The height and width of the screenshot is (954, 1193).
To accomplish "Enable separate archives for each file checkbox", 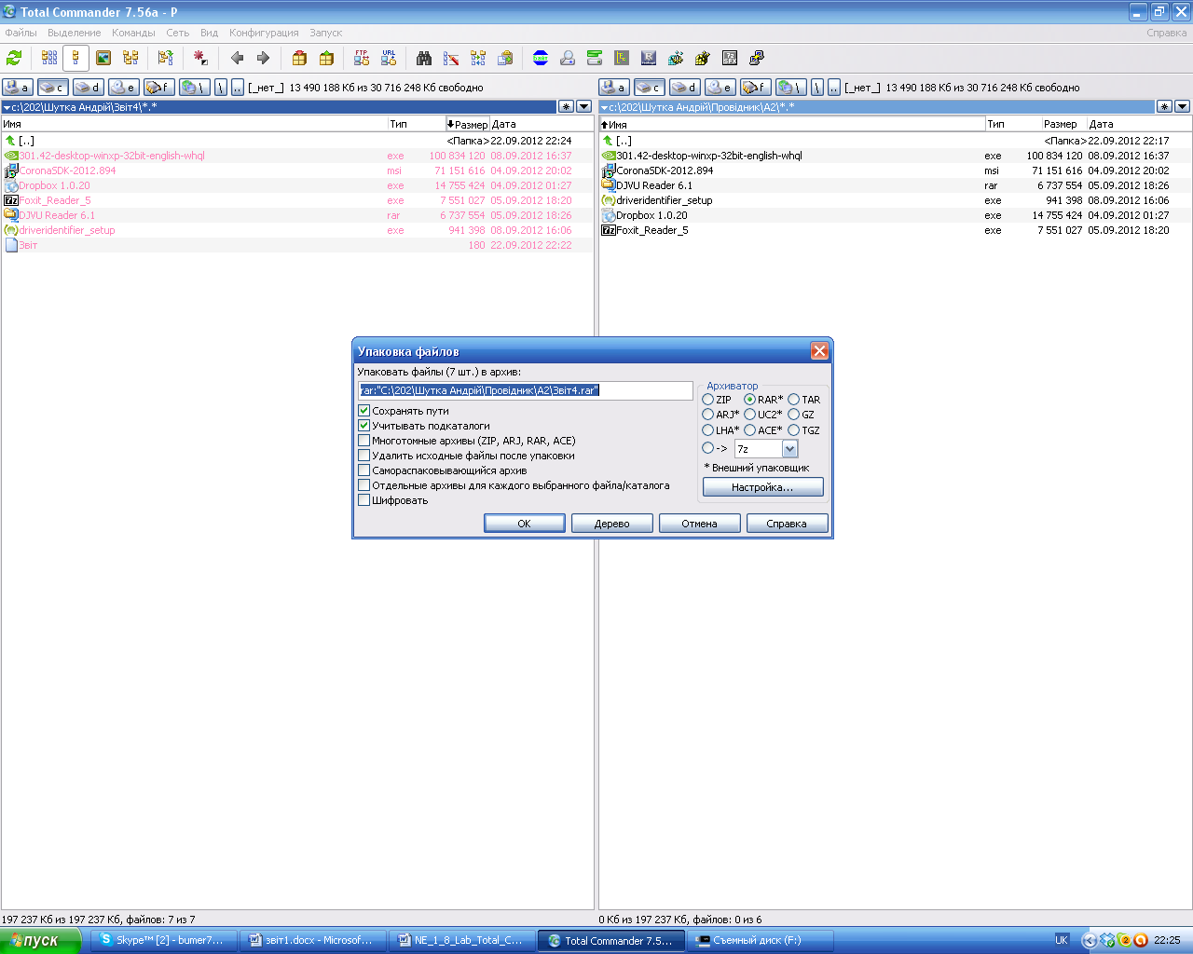I will pos(363,485).
